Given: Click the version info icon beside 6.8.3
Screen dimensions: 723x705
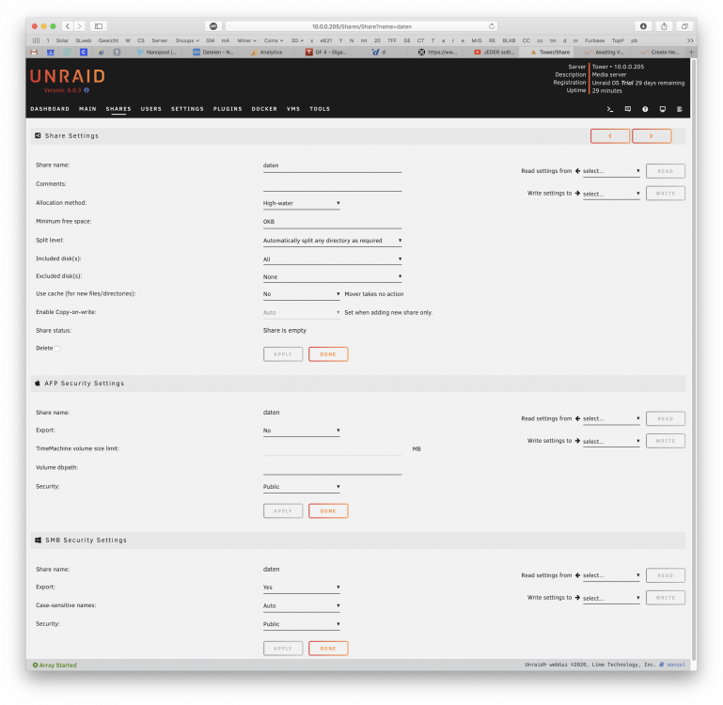Looking at the screenshot, I should (x=86, y=90).
